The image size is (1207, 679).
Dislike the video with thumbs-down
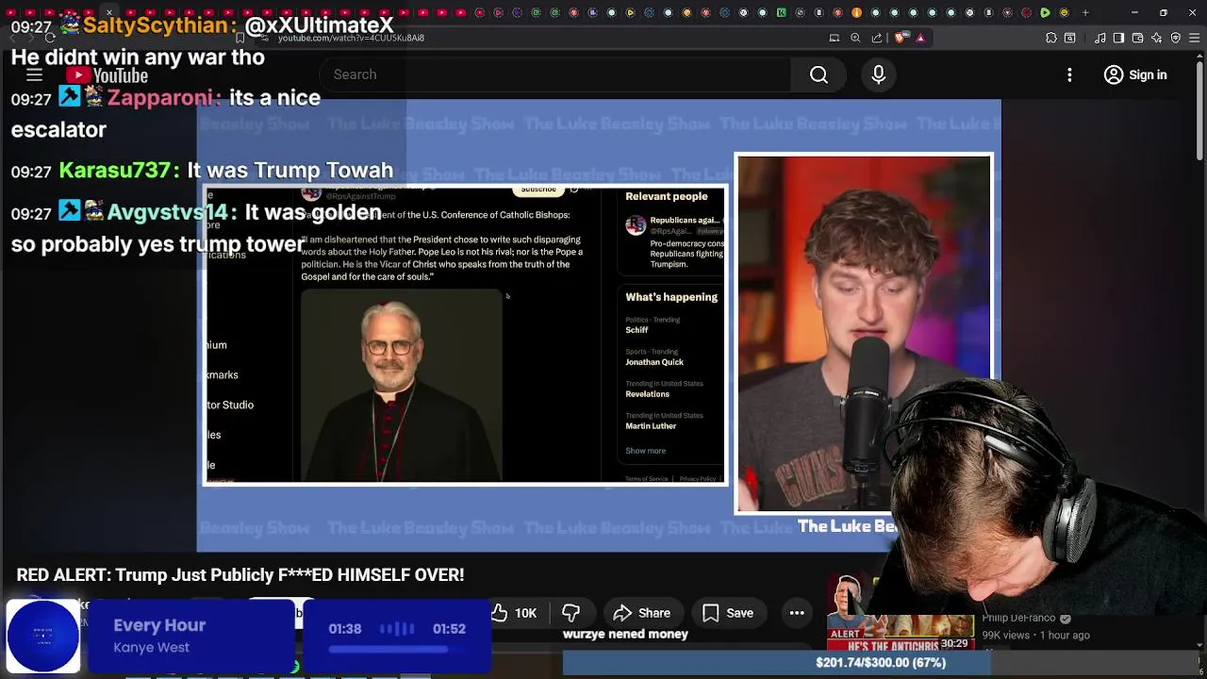pyautogui.click(x=571, y=613)
